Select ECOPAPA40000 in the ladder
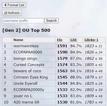 tap(28, 52)
